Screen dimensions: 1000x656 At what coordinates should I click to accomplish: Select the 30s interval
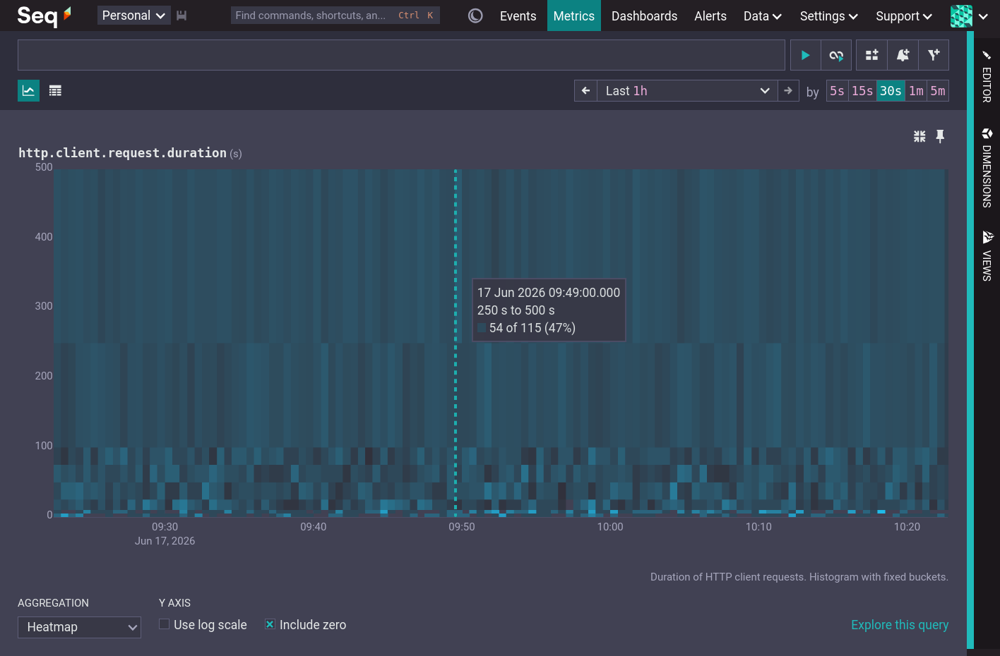coord(891,90)
